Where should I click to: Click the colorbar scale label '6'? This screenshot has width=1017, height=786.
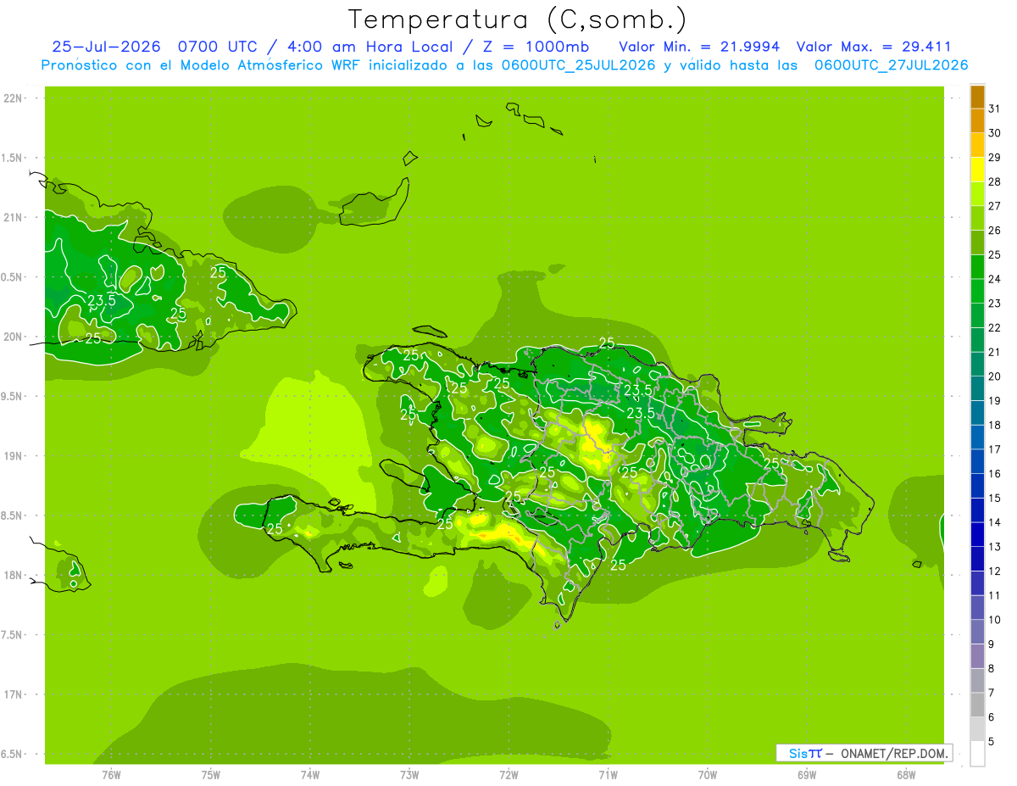(x=992, y=717)
